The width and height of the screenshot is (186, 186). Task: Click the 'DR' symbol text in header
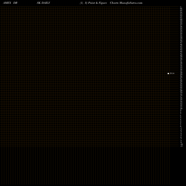15,3
